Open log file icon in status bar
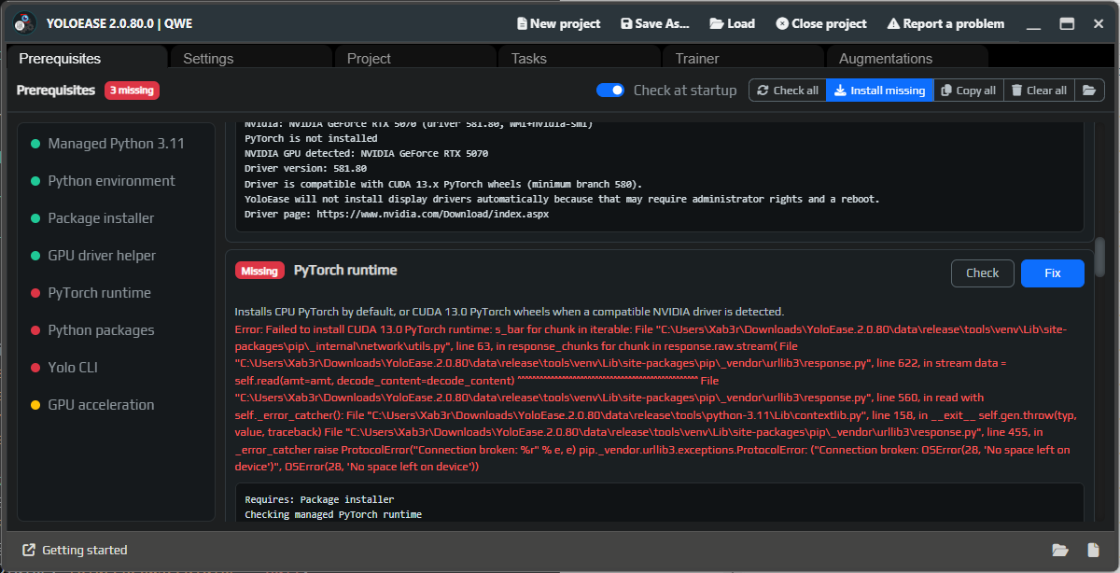 [x=1093, y=550]
